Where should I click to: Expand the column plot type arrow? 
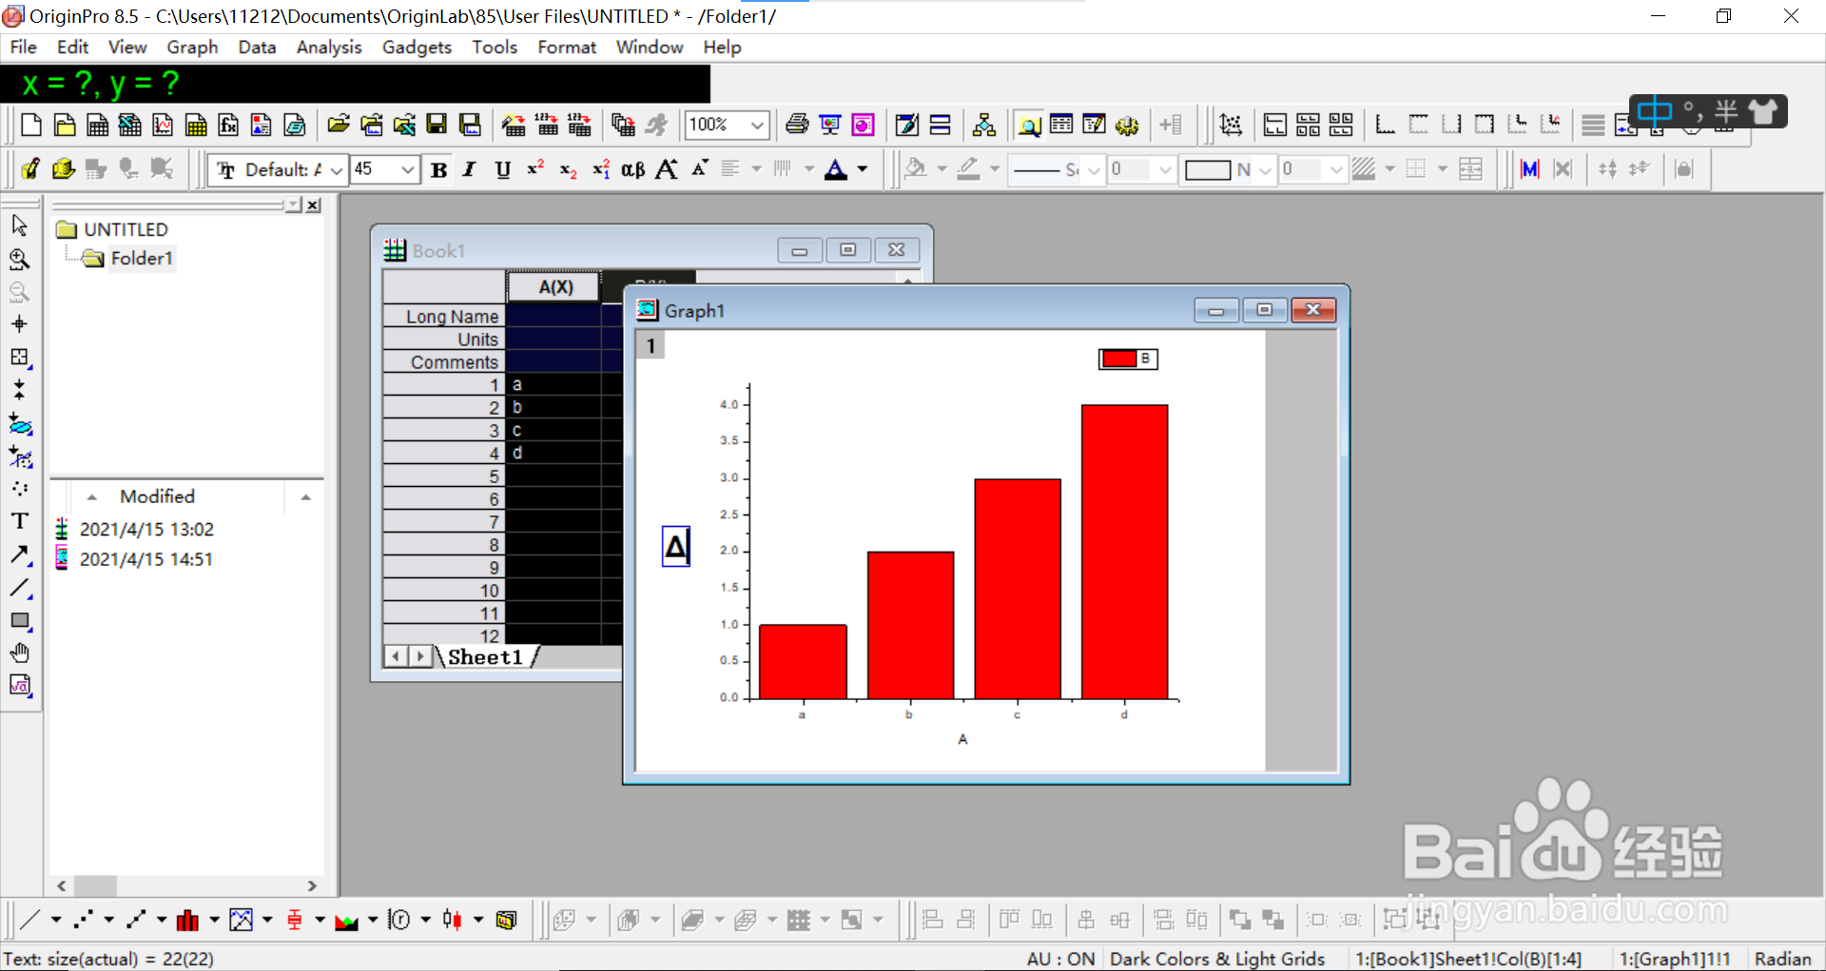pyautogui.click(x=214, y=920)
